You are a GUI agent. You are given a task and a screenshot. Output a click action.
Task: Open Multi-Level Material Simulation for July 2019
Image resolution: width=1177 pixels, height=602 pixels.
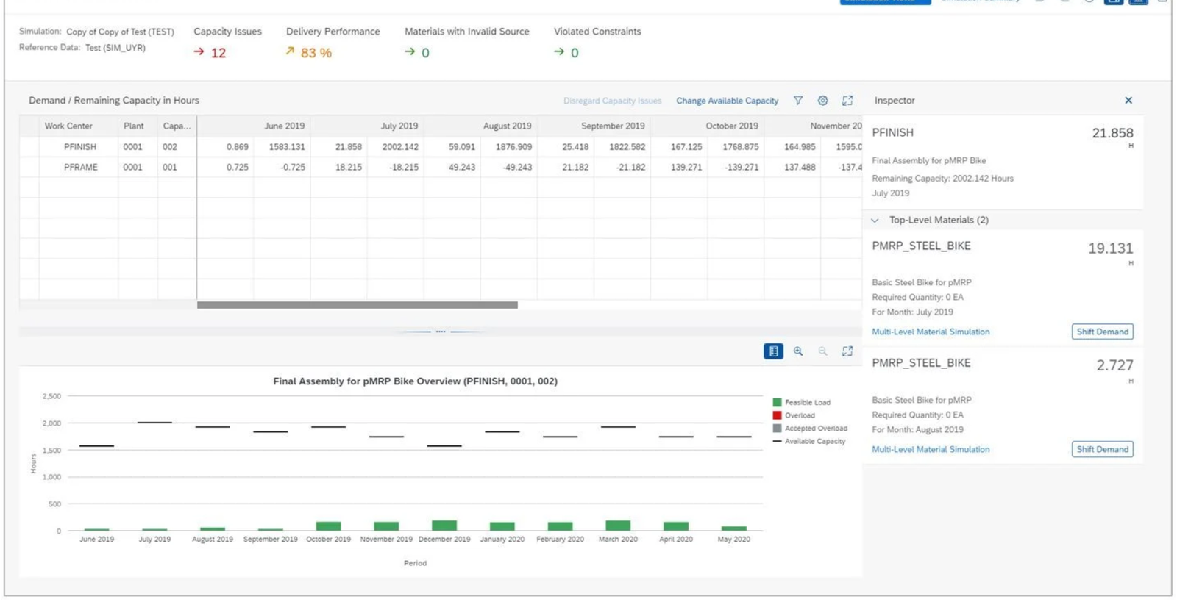tap(931, 332)
